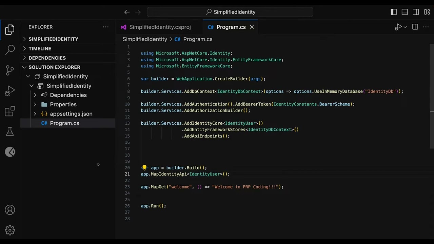434x244 pixels.
Task: Go forward with the right arrow
Action: (138, 12)
